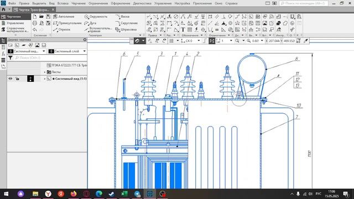Open the Диагностика menu

coord(142,3)
